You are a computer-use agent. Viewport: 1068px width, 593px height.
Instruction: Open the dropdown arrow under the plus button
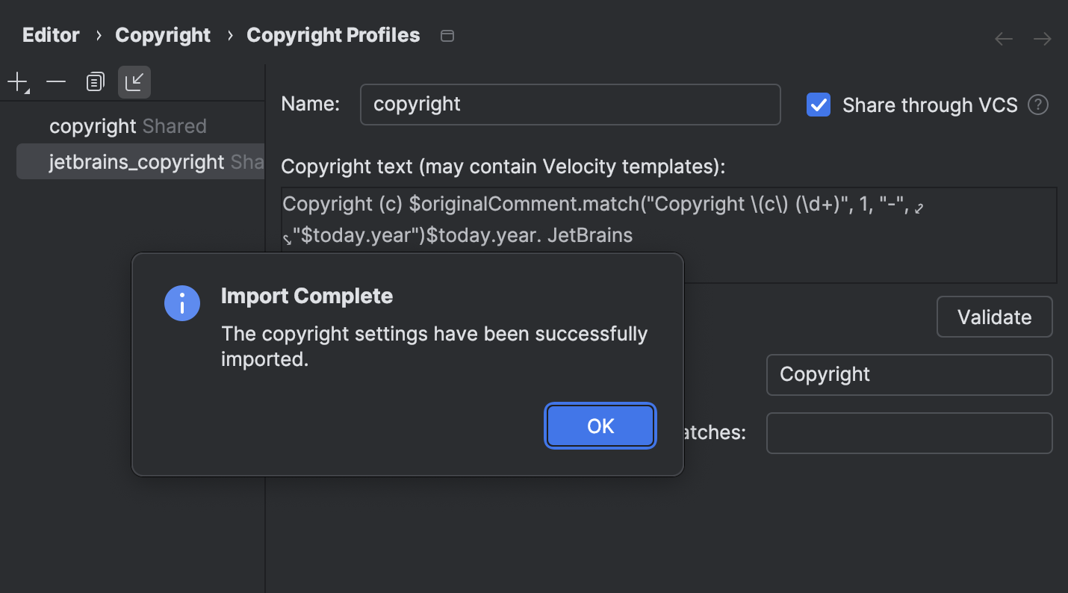25,90
